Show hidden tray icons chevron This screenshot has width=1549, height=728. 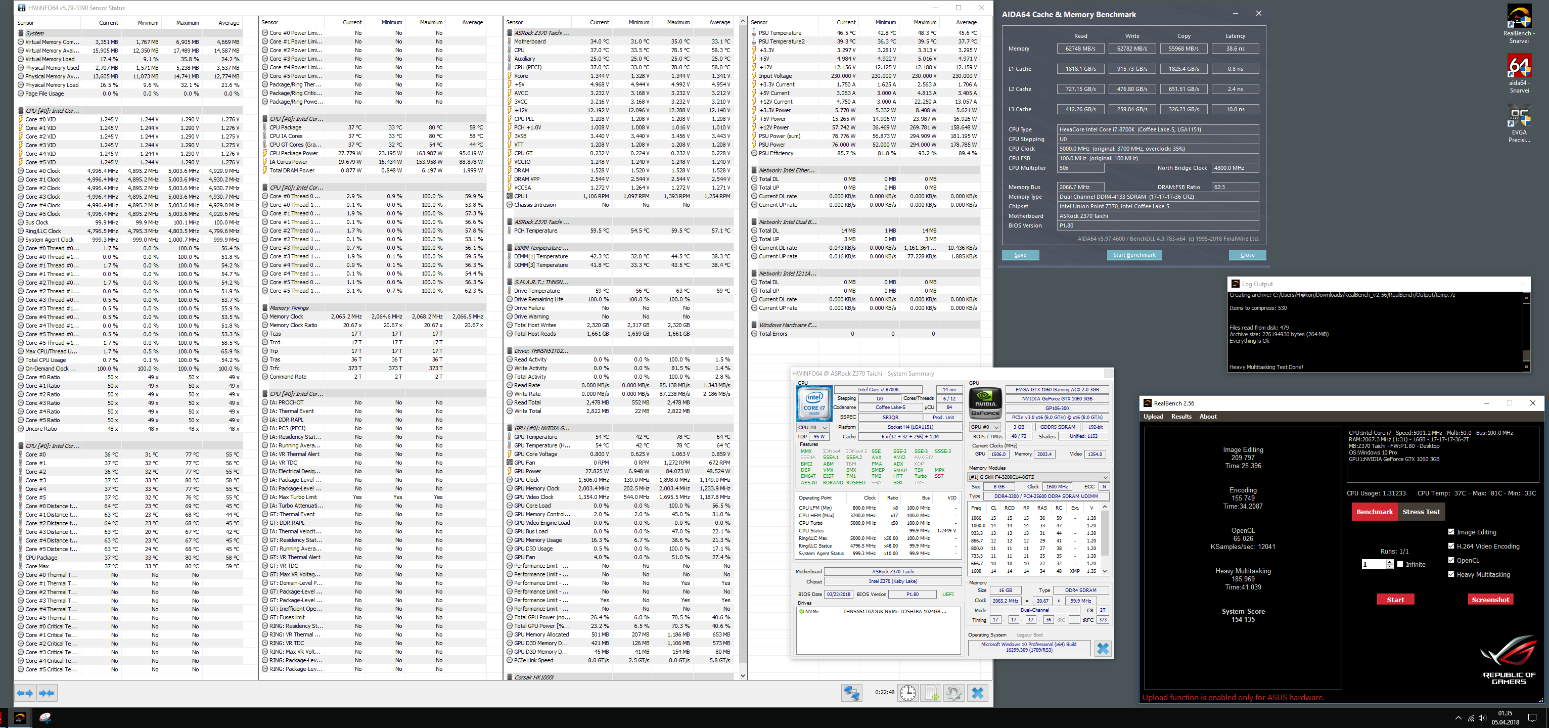tap(1458, 718)
